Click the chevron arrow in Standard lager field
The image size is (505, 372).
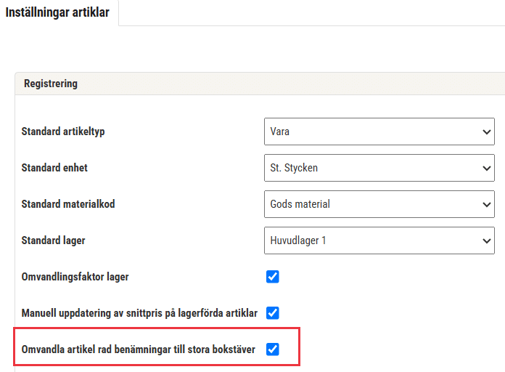click(486, 240)
